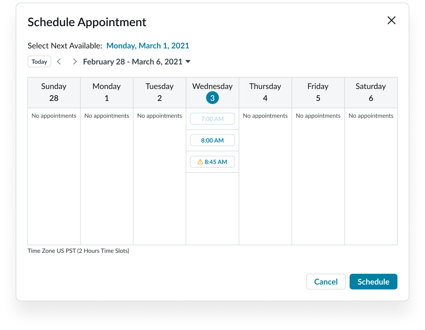Select the 8:00 AM time slot

tap(212, 140)
